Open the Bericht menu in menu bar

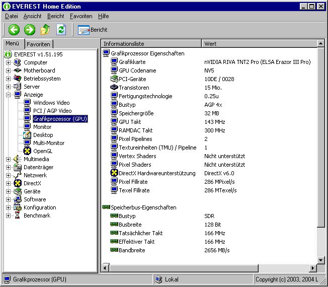pos(56,16)
